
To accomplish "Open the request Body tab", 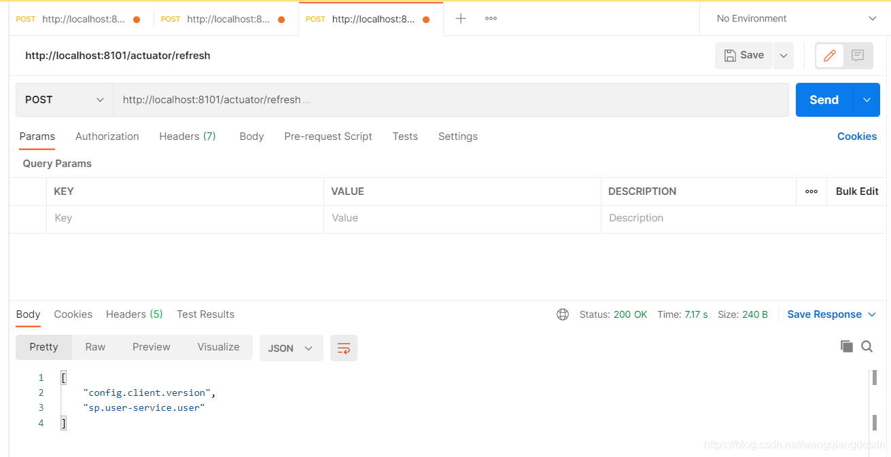I will click(251, 136).
